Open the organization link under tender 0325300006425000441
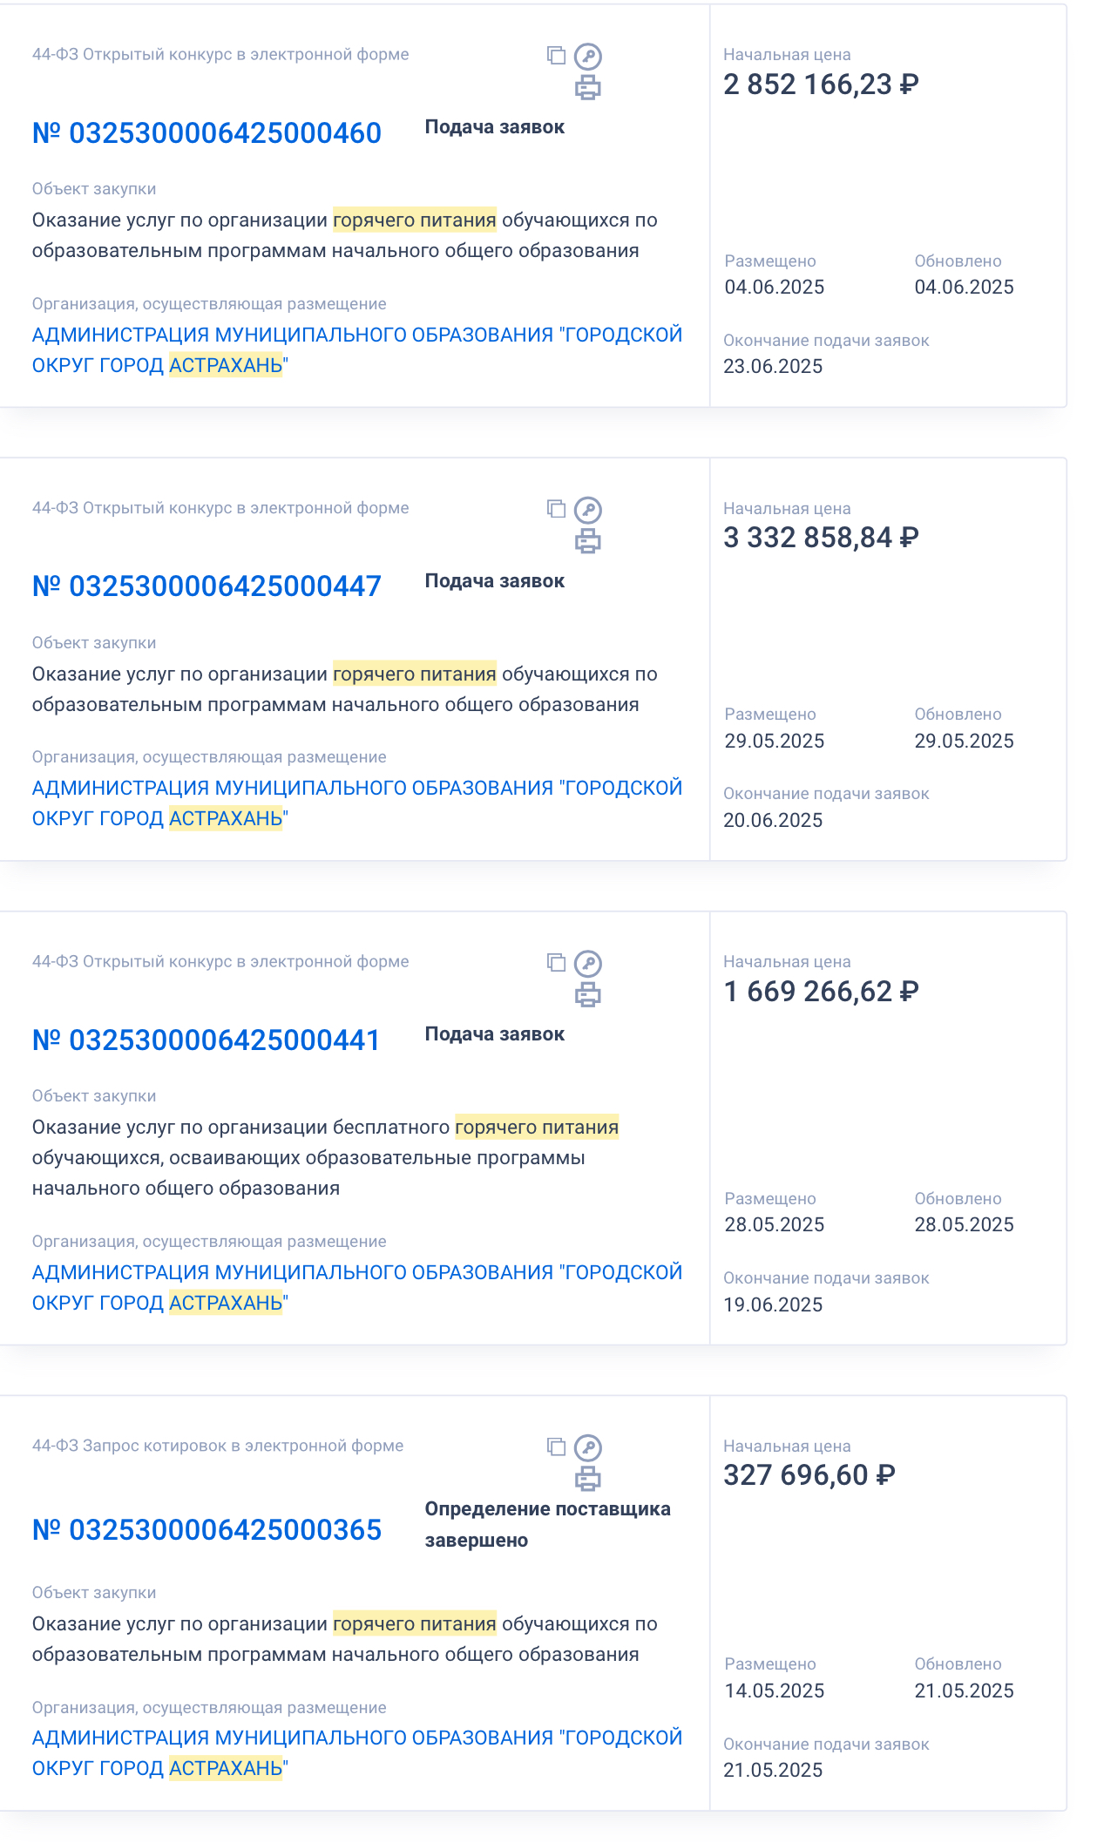This screenshot has height=1843, width=1097. (x=357, y=1287)
